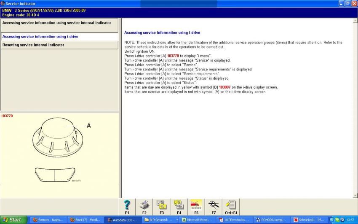358x224 pixels.
Task: Click the tray icon next to the clock
Action: tap(342, 220)
